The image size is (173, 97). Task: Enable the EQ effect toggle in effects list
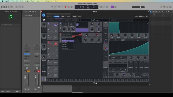(x=49, y=48)
